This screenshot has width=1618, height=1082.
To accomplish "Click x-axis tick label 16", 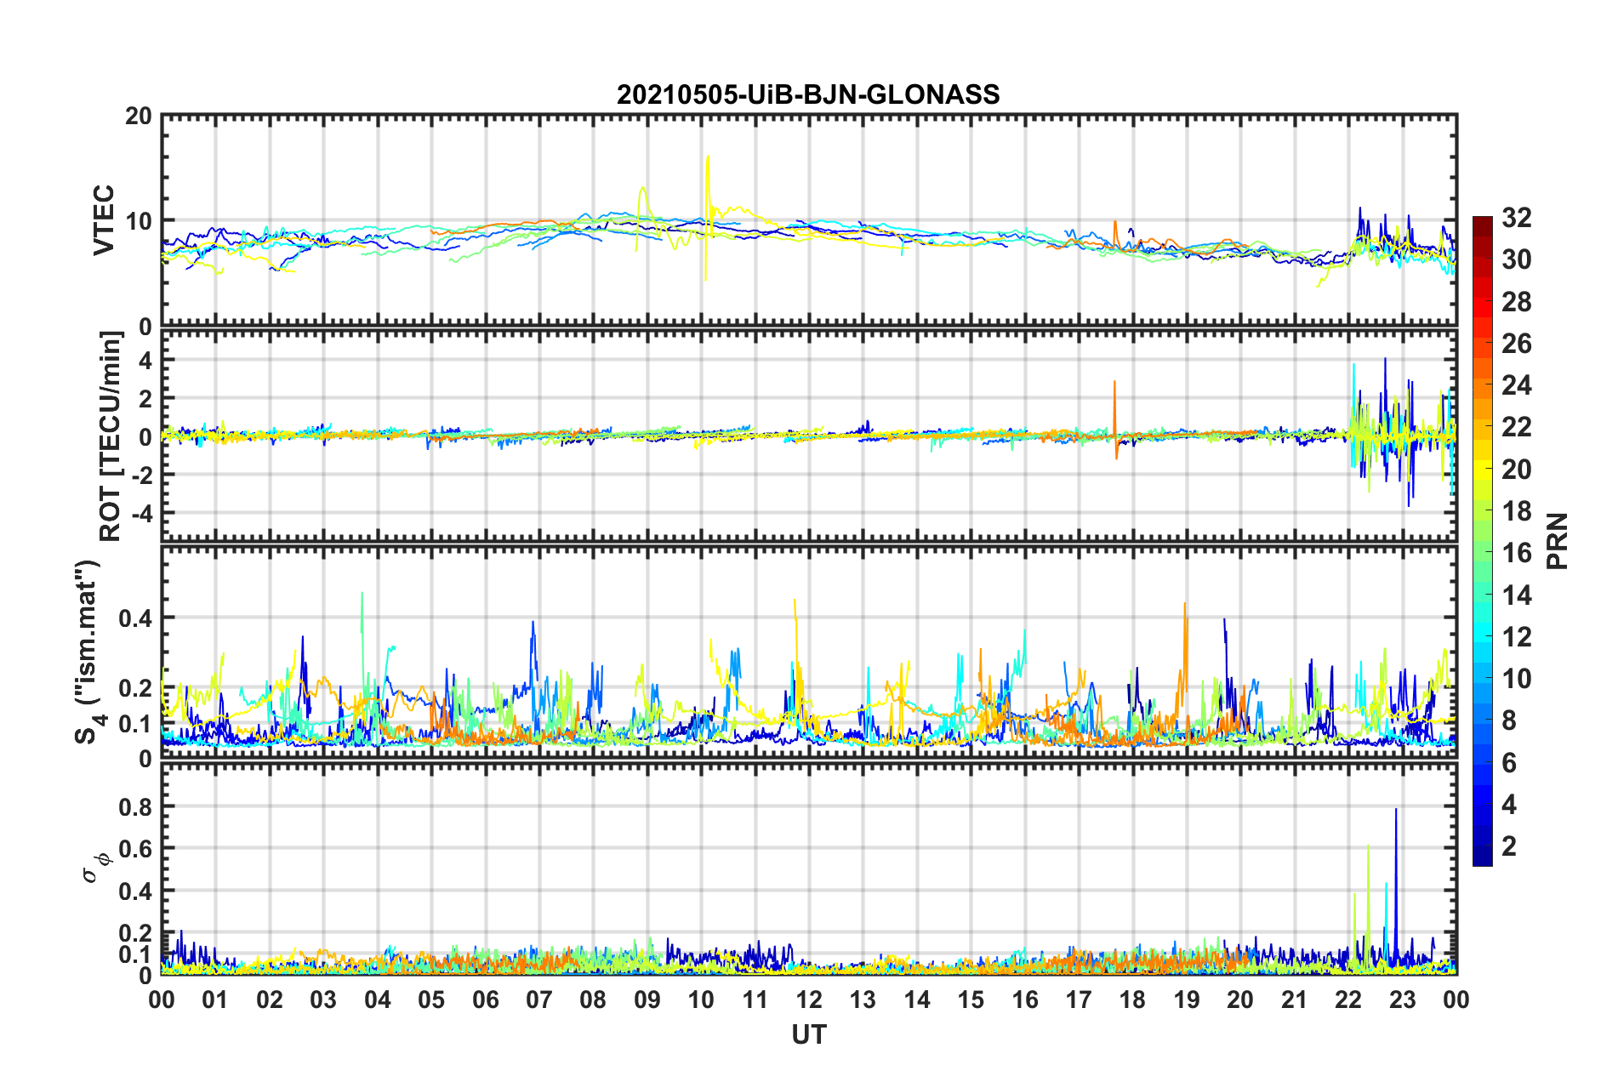I will [x=1025, y=999].
